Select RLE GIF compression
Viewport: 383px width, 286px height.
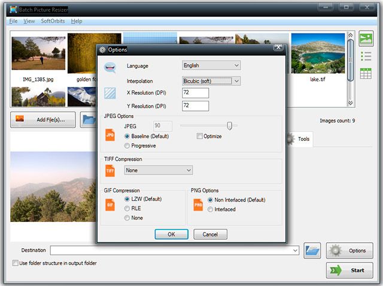pos(127,208)
